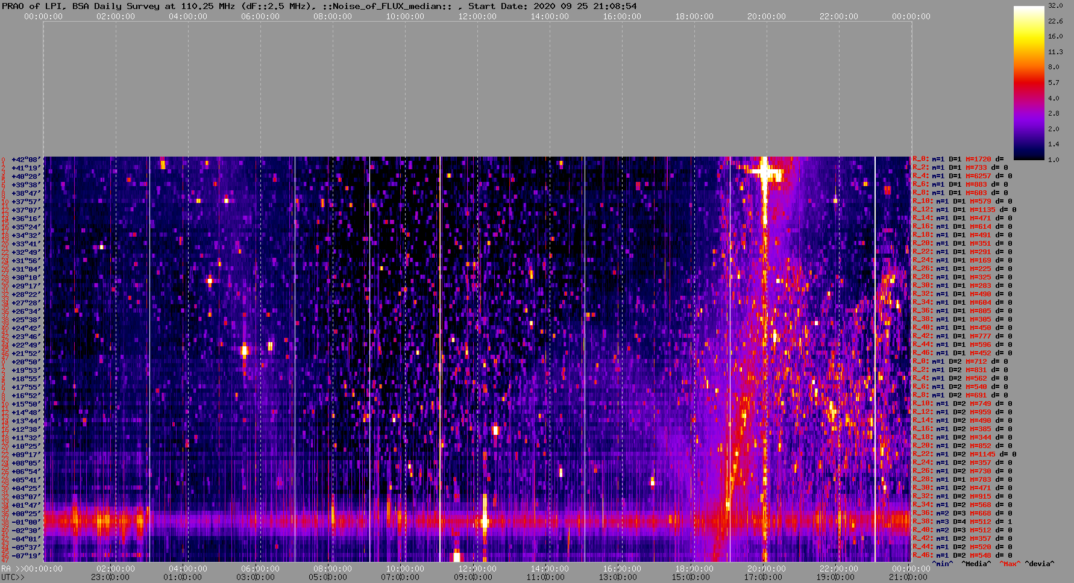Click the declination label +35°24'

tap(26, 227)
